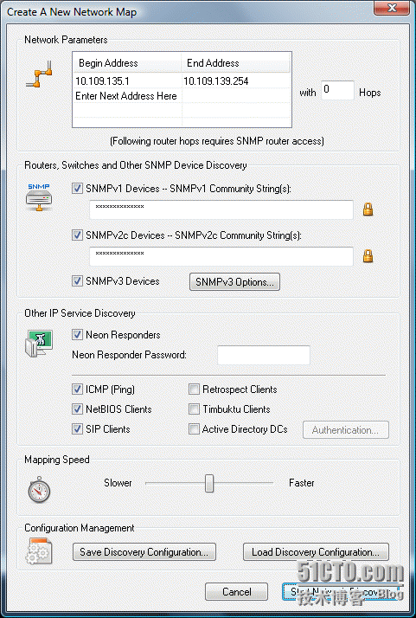
Task: Click the Begin Address column header
Action: pos(127,63)
